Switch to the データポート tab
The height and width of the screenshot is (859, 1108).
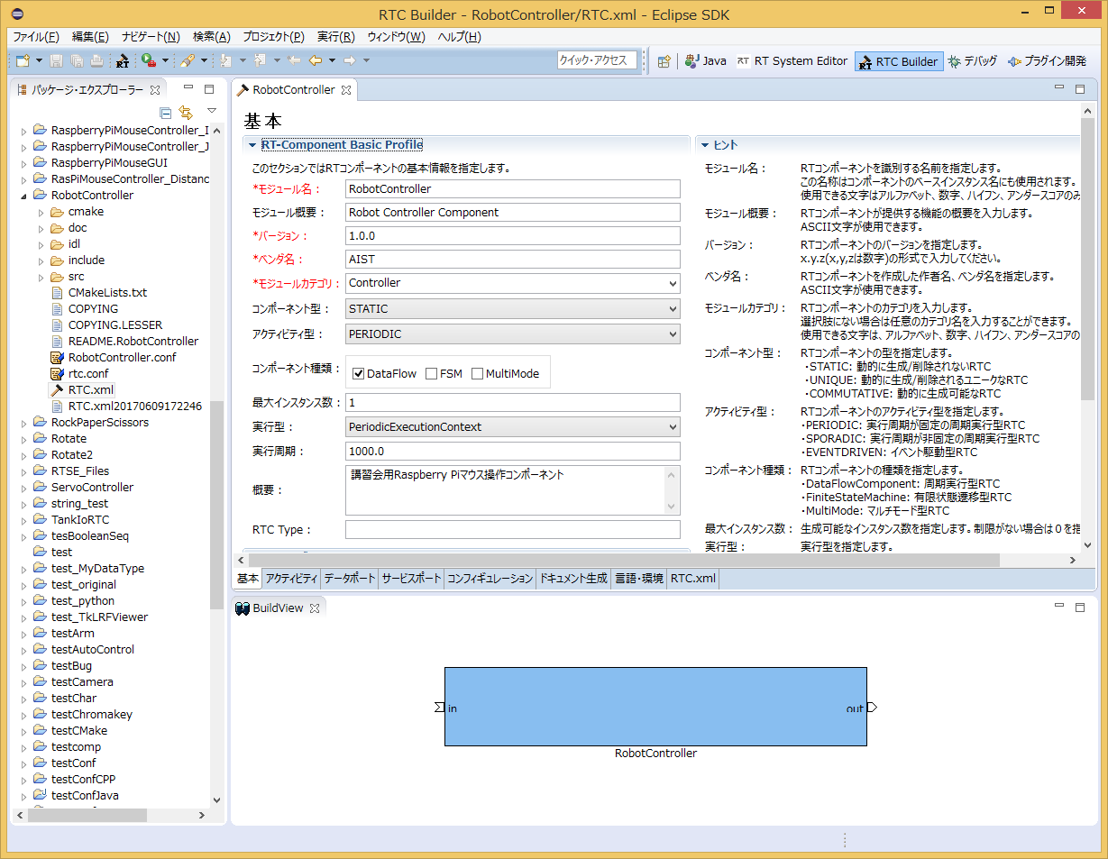[x=349, y=579]
